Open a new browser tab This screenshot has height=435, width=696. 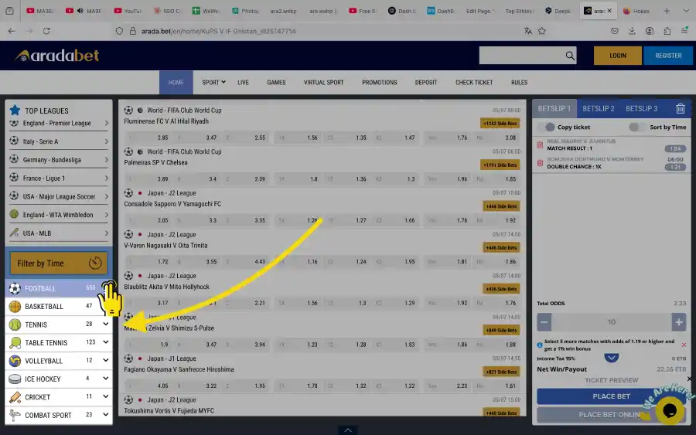[x=667, y=11]
